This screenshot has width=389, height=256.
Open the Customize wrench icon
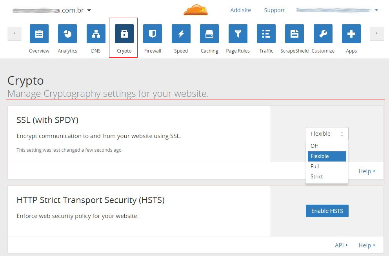point(323,34)
